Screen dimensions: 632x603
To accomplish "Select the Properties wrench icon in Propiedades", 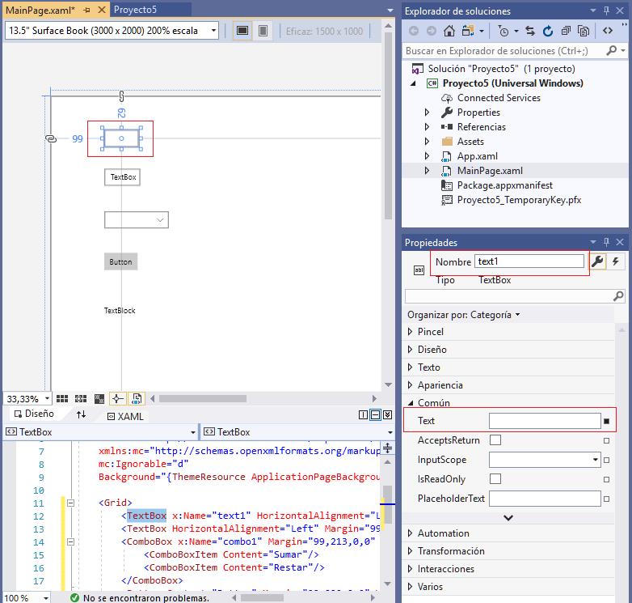I will (x=597, y=261).
